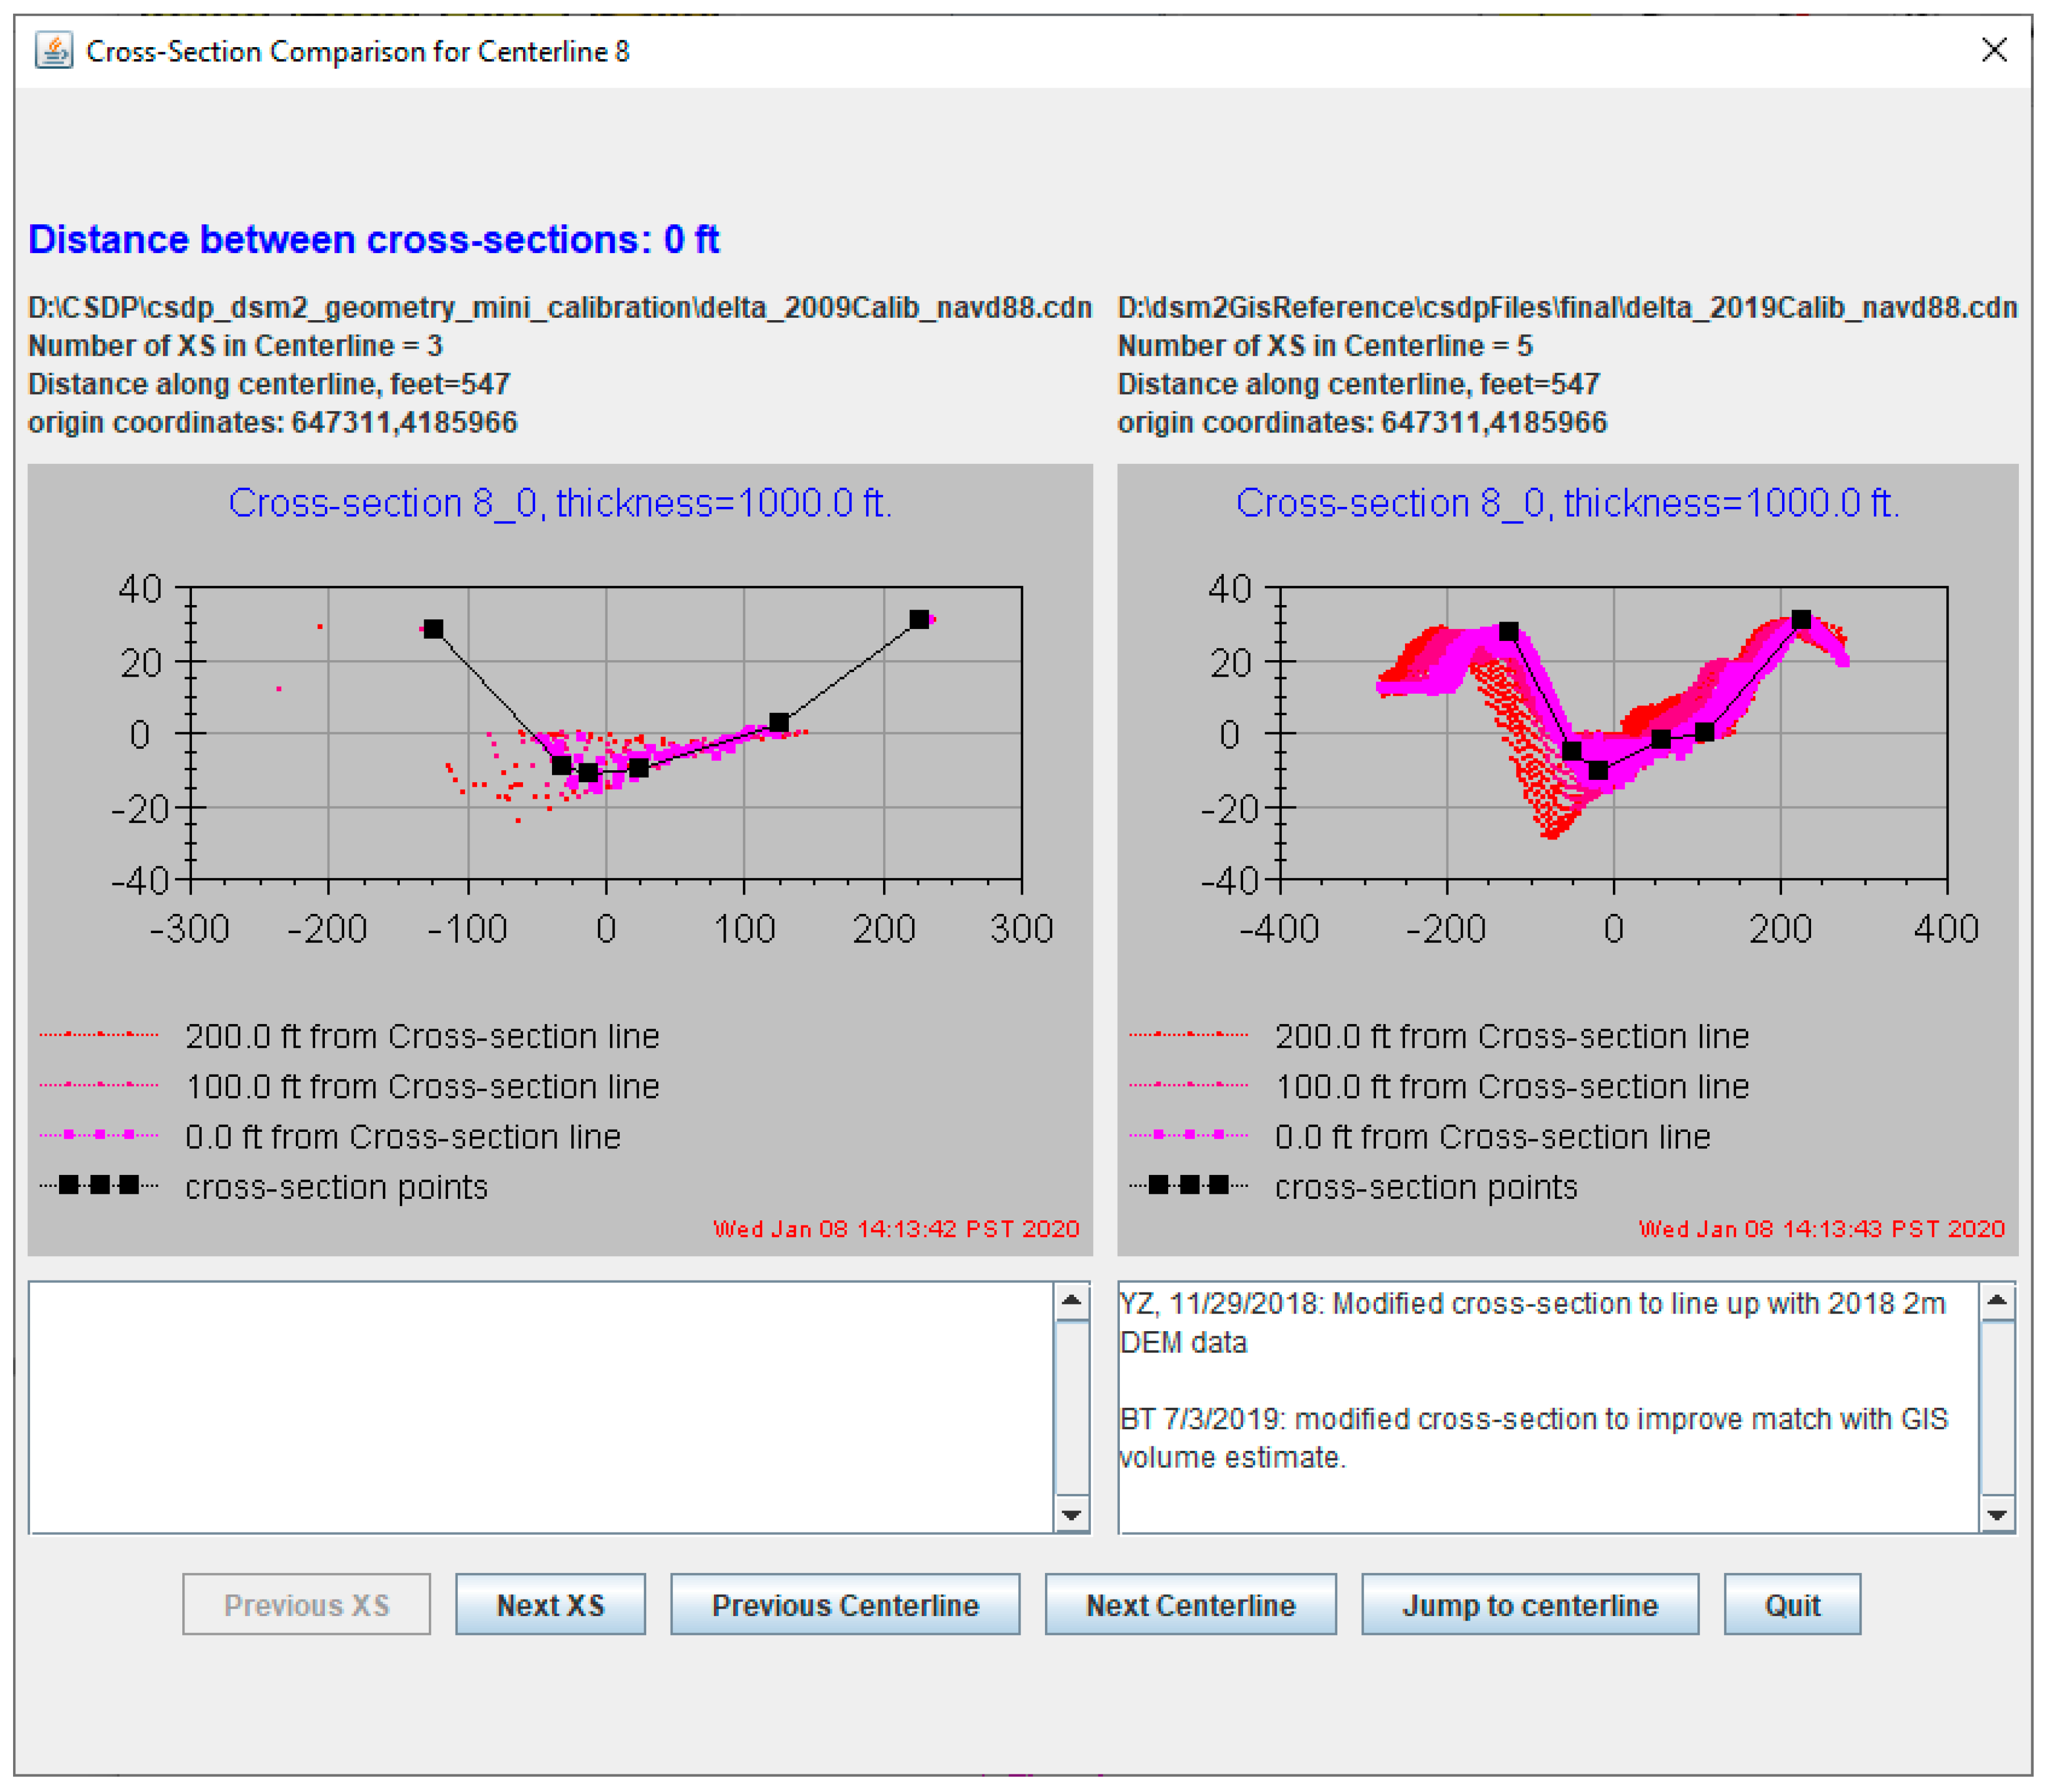Click the left comment box's scroll down arrow
Screen dimensions: 2049x1792
(x=1072, y=1514)
